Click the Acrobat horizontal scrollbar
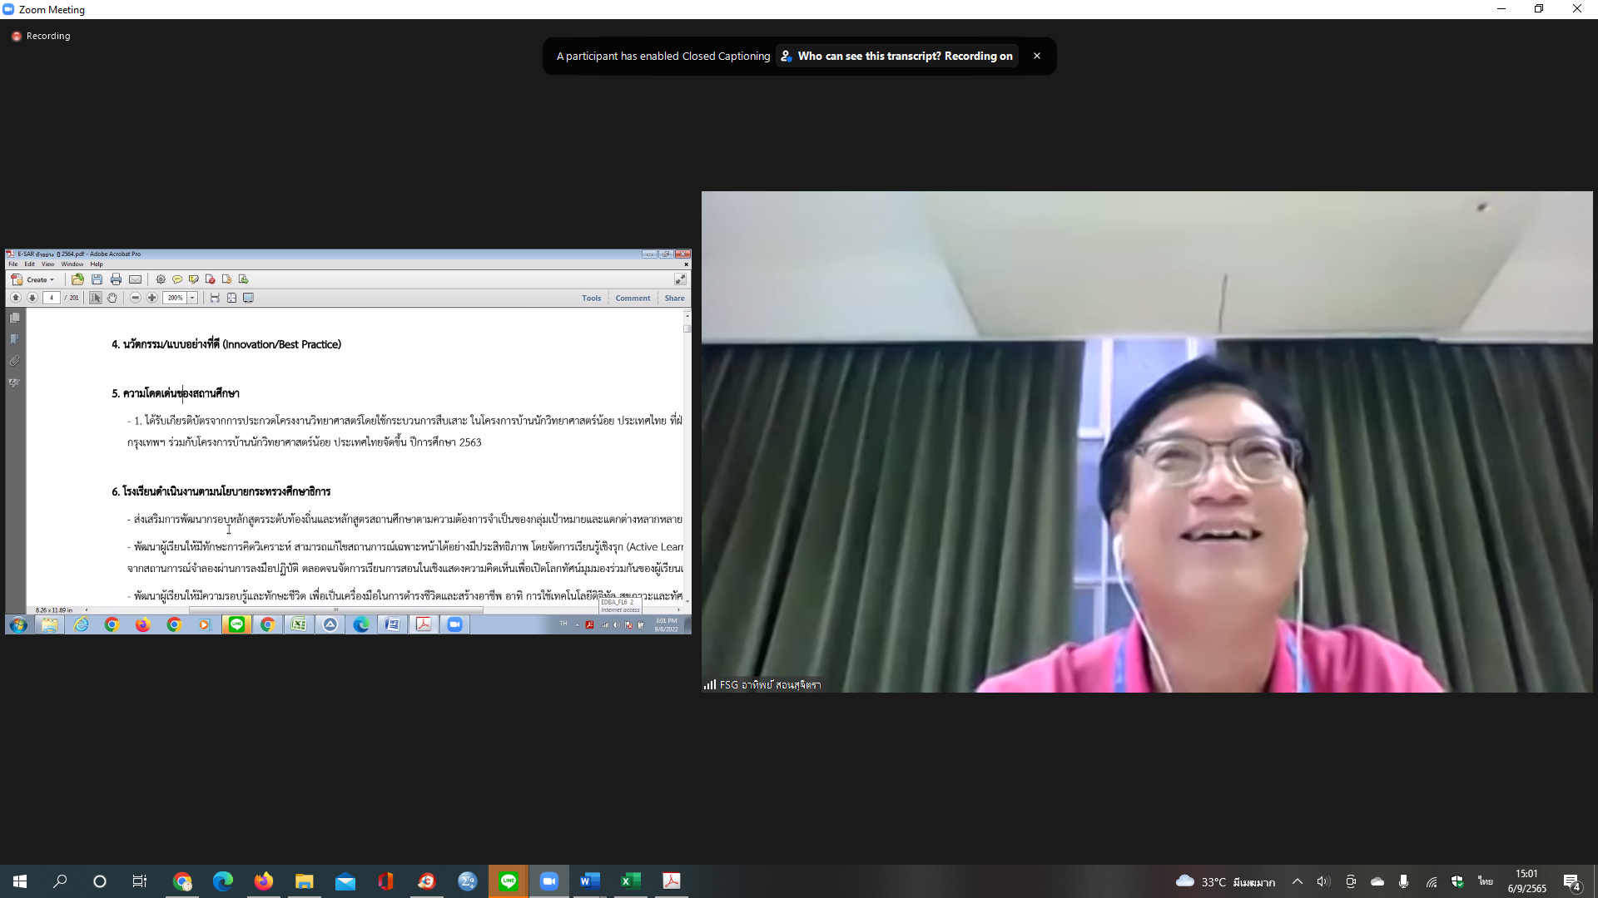This screenshot has width=1598, height=898. tap(336, 609)
